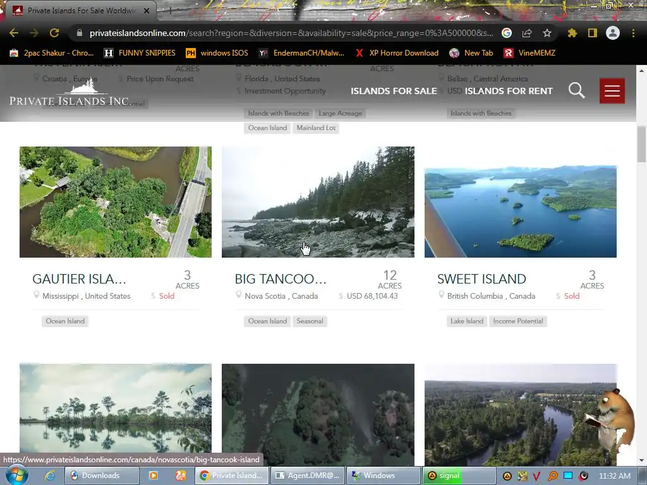
Task: Open the Chrome profile avatar
Action: click(x=613, y=33)
